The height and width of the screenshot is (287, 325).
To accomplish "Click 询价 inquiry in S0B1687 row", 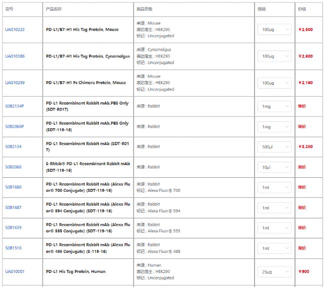I will point(301,207).
